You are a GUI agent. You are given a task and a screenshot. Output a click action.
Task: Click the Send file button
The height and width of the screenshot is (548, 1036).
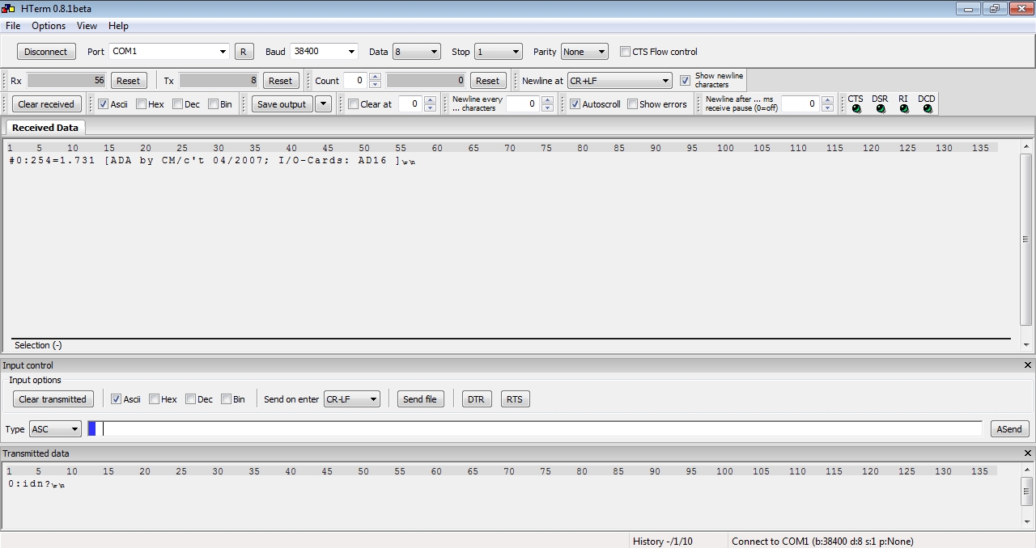[x=420, y=399]
